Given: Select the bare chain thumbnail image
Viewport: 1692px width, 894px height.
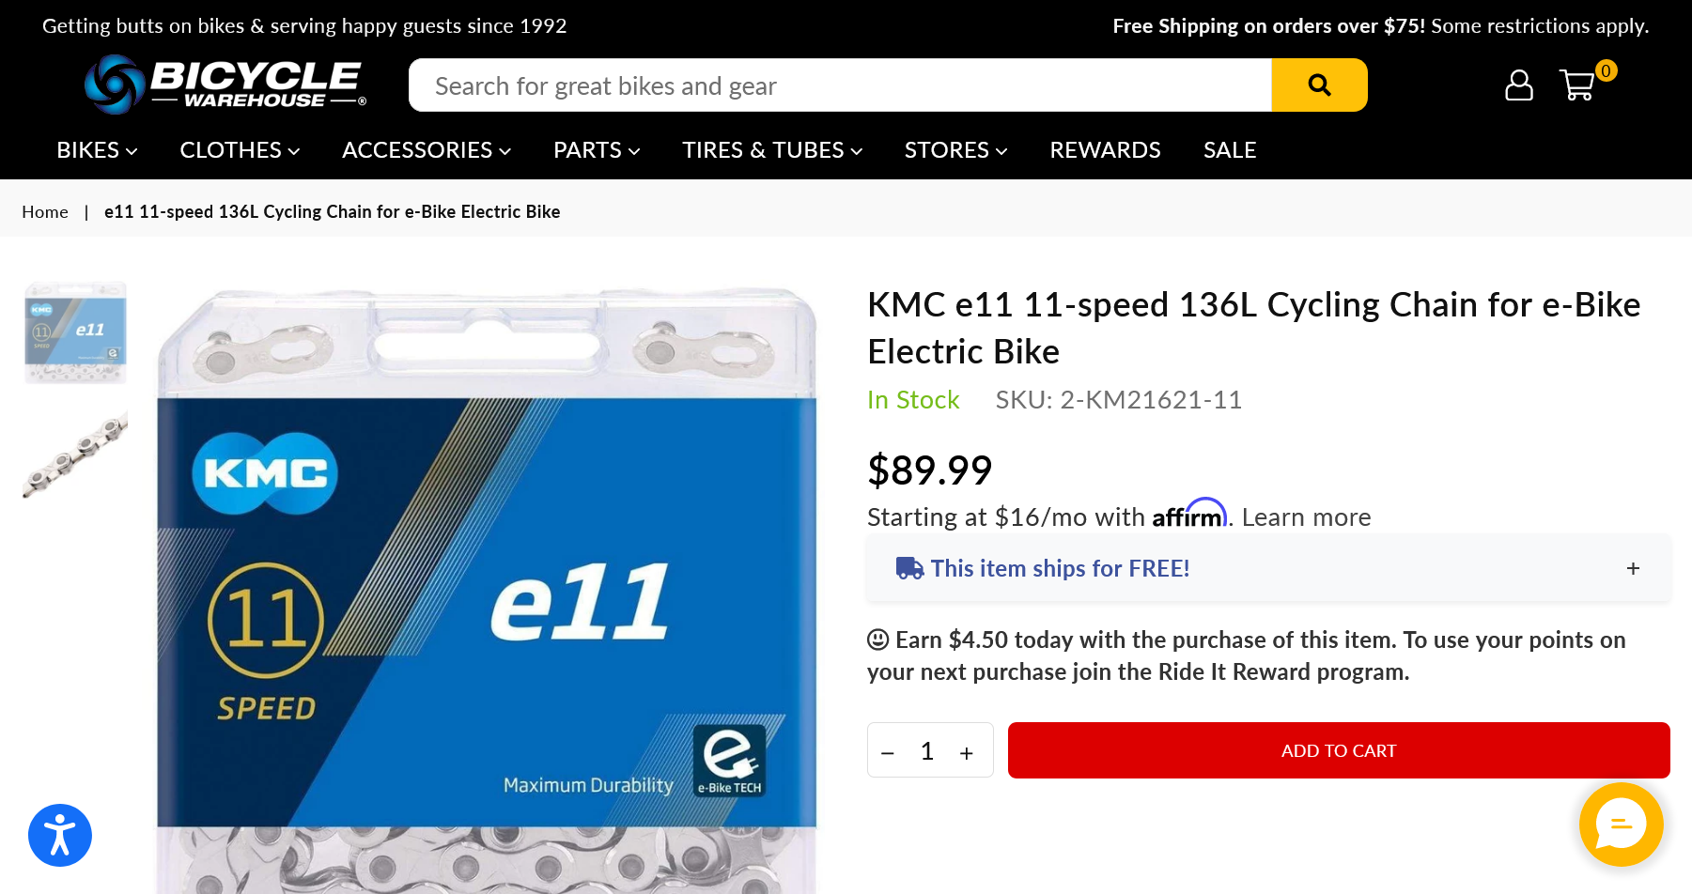Looking at the screenshot, I should tap(75, 455).
